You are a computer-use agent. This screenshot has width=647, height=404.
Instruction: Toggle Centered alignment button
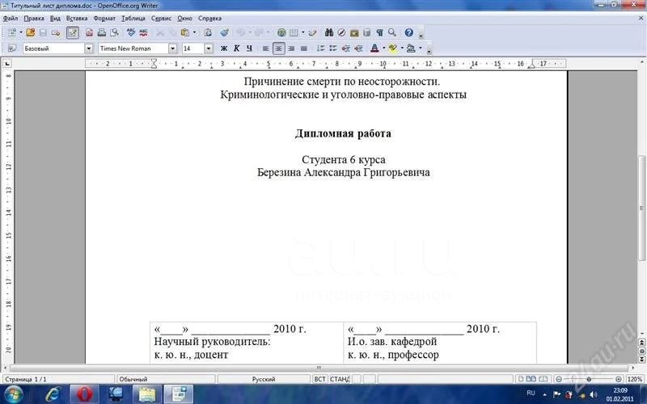click(x=278, y=48)
